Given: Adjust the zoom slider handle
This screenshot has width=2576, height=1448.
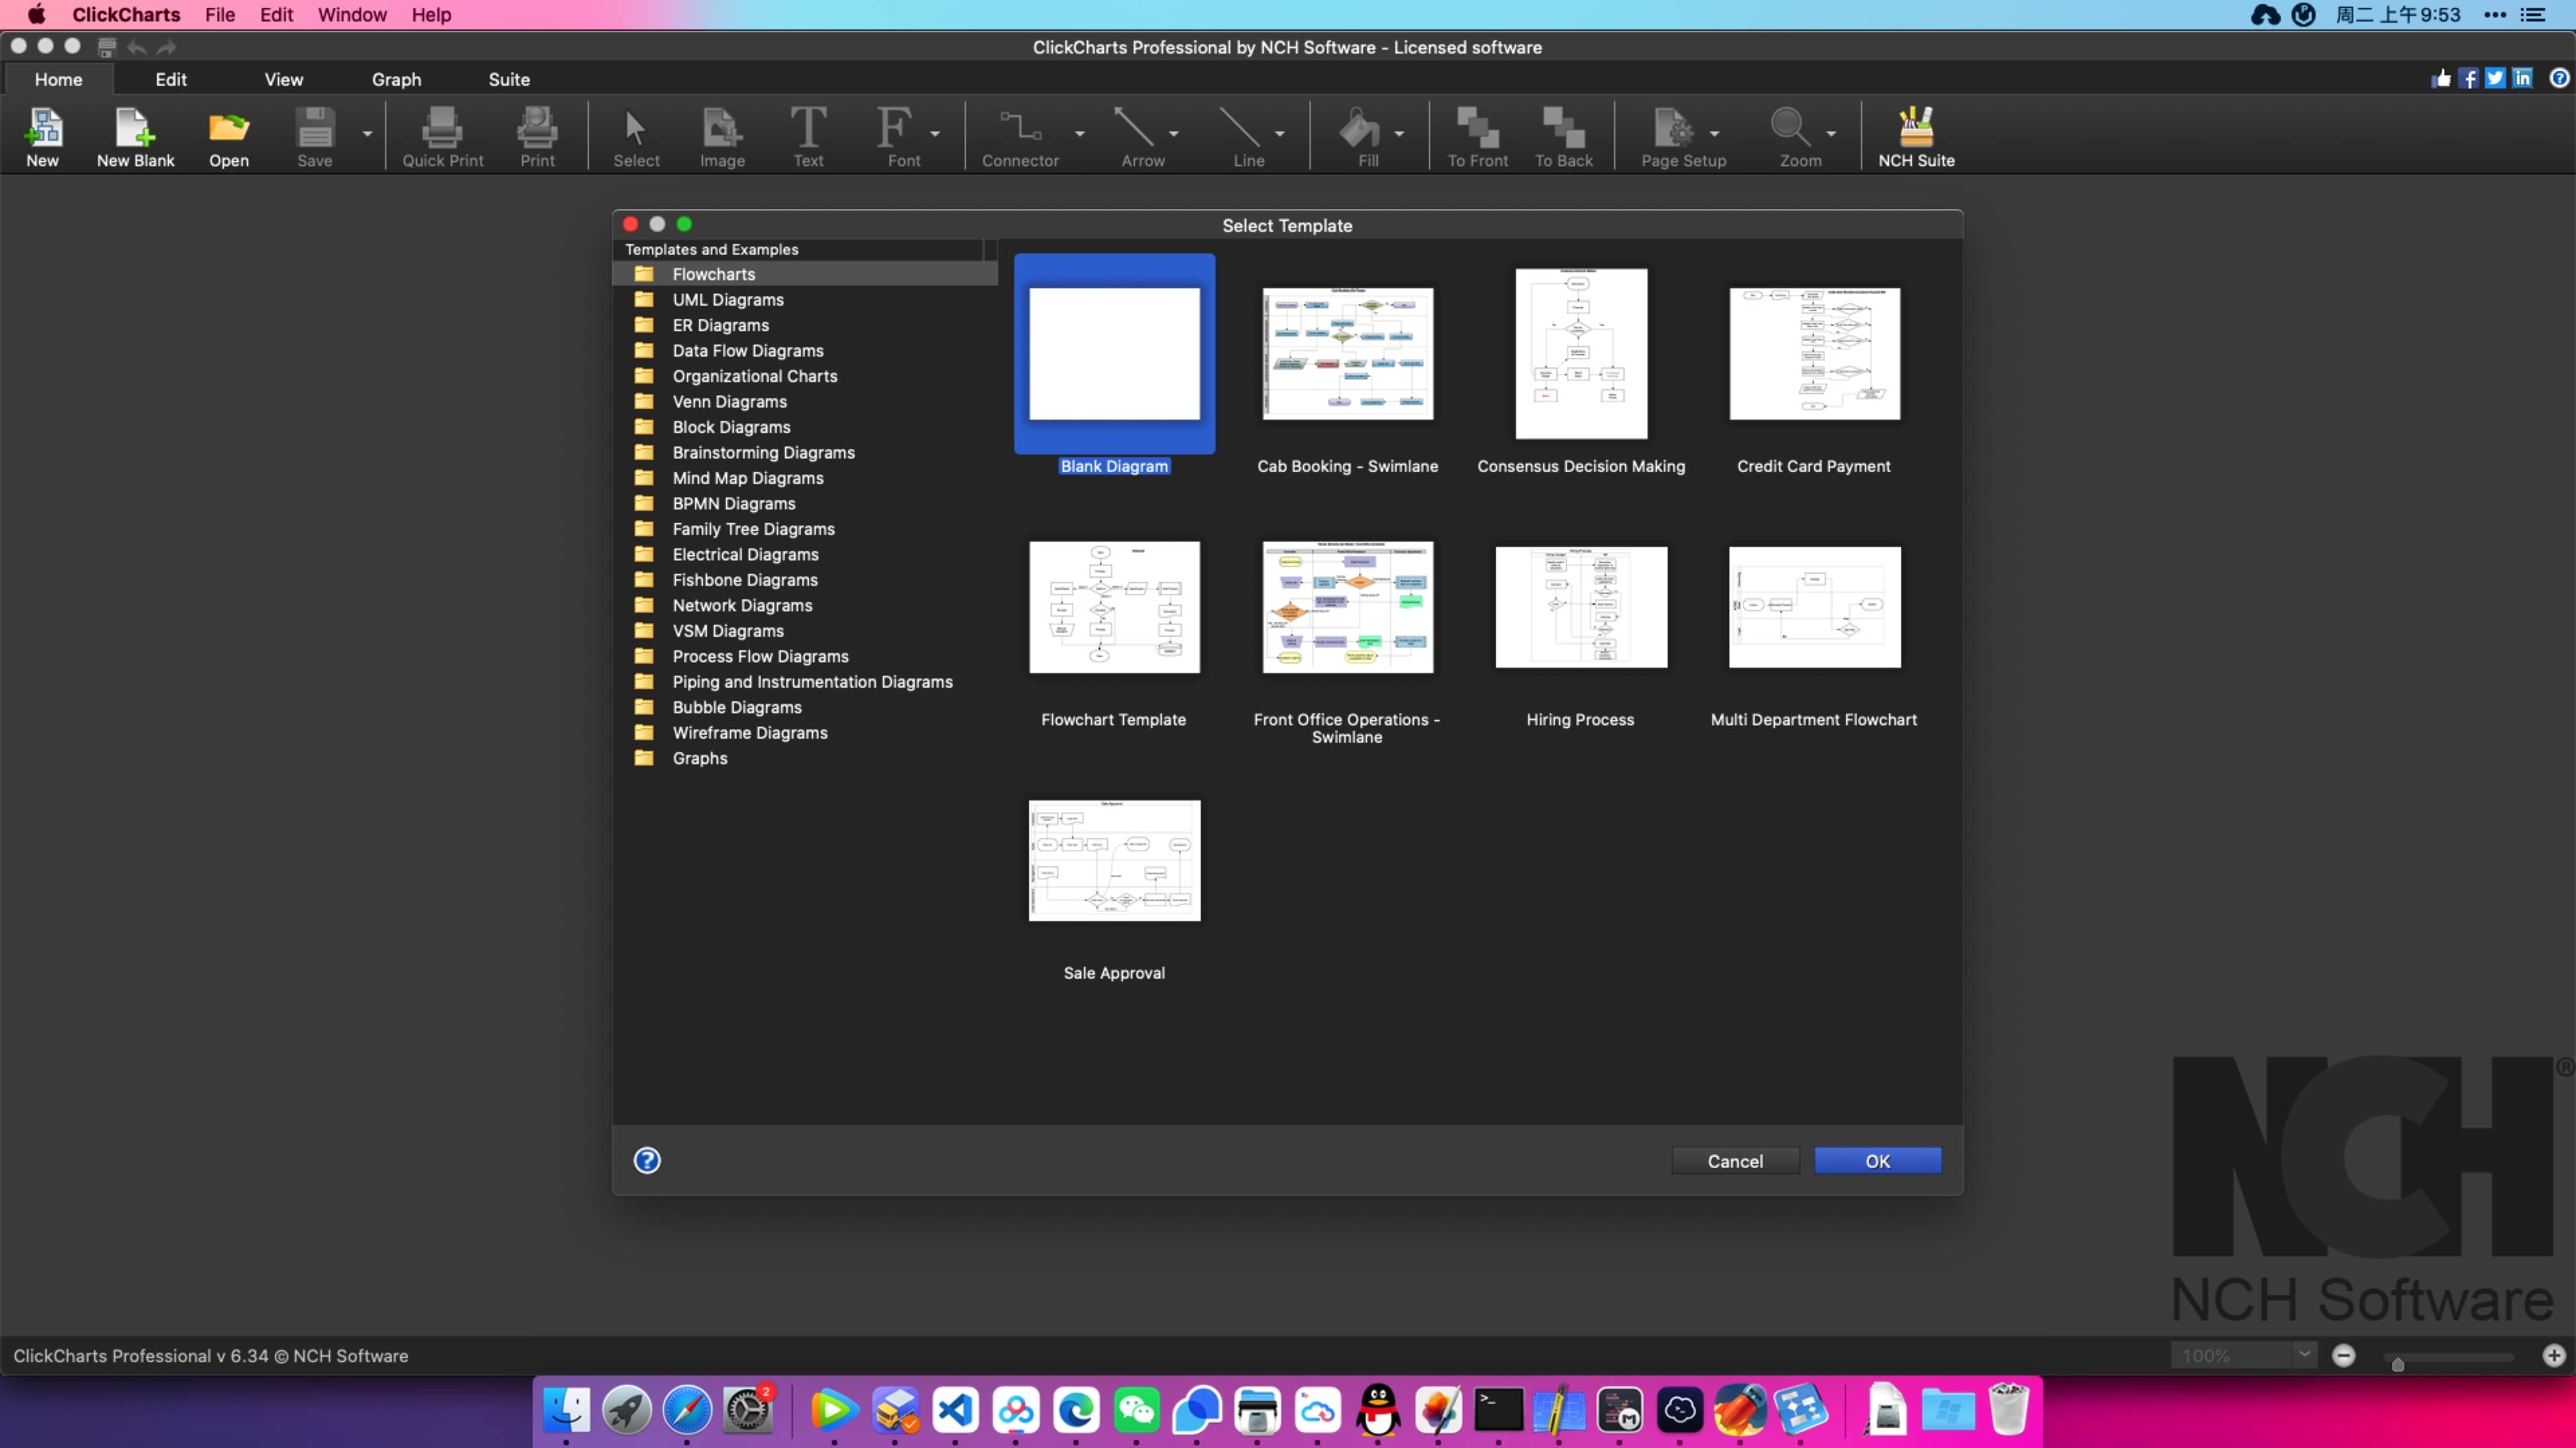Looking at the screenshot, I should click(2398, 1363).
